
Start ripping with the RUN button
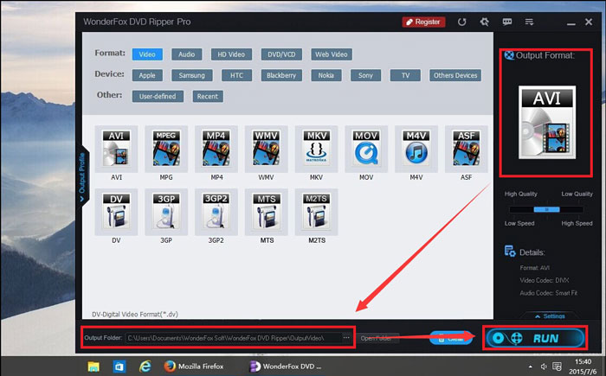coord(535,338)
